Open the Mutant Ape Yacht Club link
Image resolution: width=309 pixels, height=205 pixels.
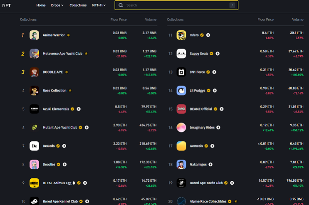coord(60,128)
